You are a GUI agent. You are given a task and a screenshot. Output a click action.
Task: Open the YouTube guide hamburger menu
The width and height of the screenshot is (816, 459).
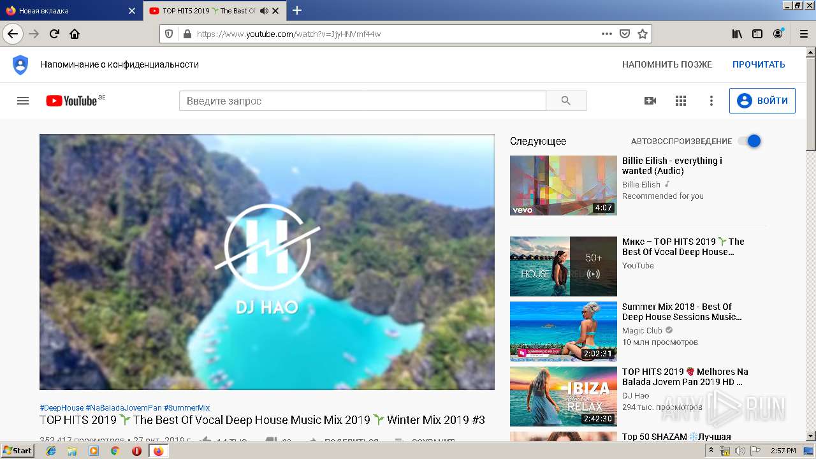(x=23, y=101)
